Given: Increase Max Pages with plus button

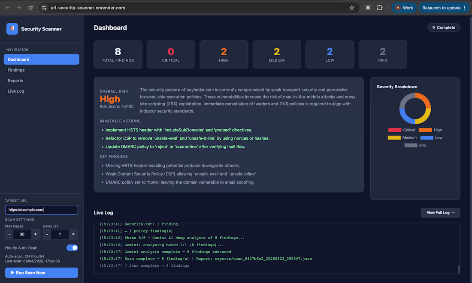Looking at the screenshot, I should (36, 234).
